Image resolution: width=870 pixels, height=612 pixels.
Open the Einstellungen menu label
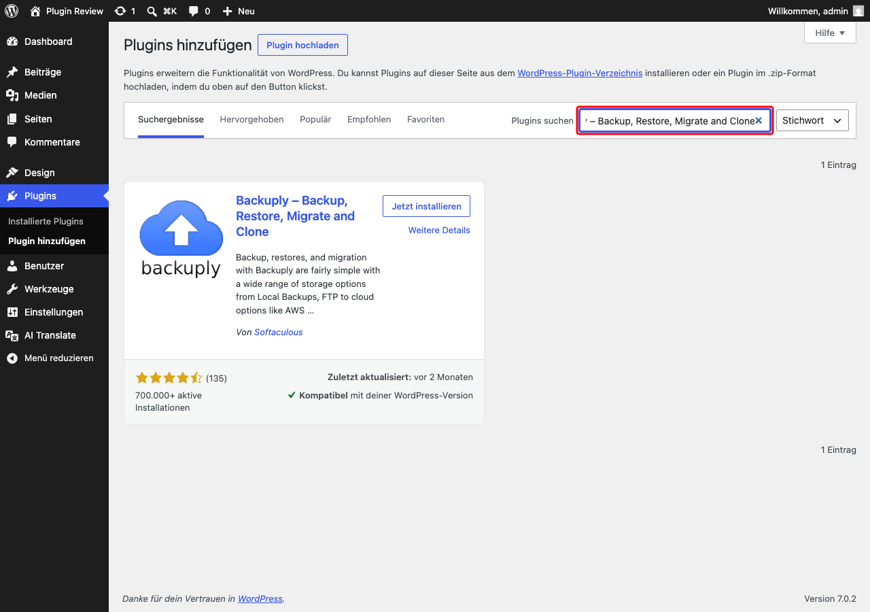point(54,312)
